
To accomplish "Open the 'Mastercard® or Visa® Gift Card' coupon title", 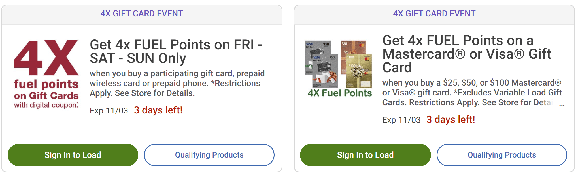I will click(x=466, y=54).
